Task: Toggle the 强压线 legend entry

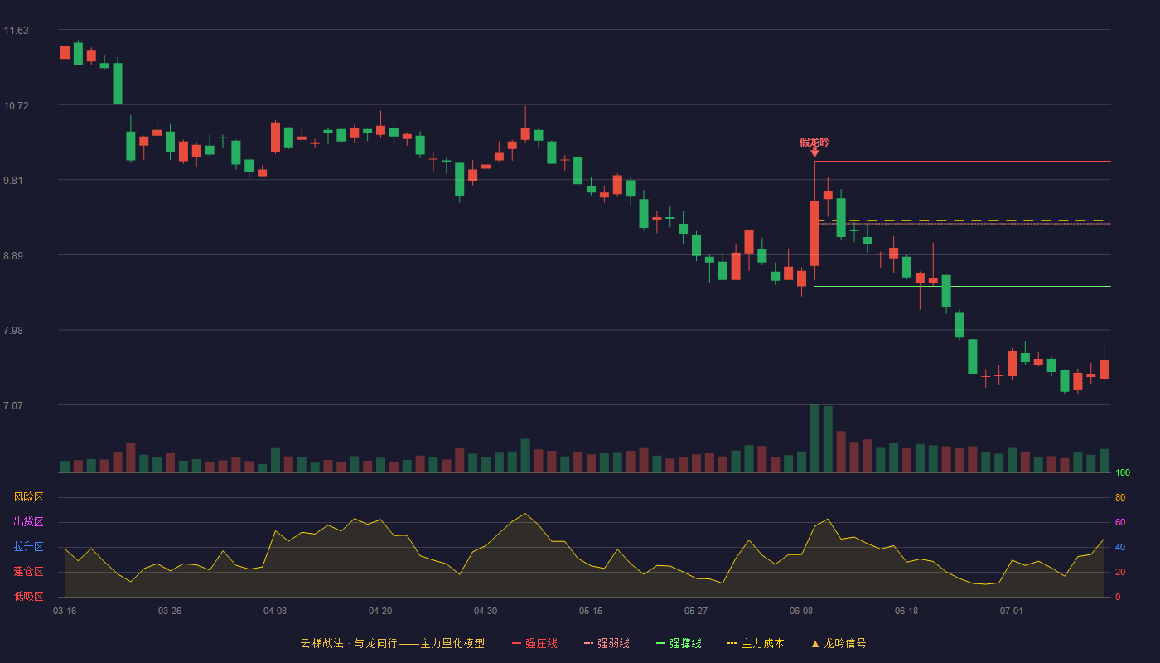Action: (x=534, y=643)
